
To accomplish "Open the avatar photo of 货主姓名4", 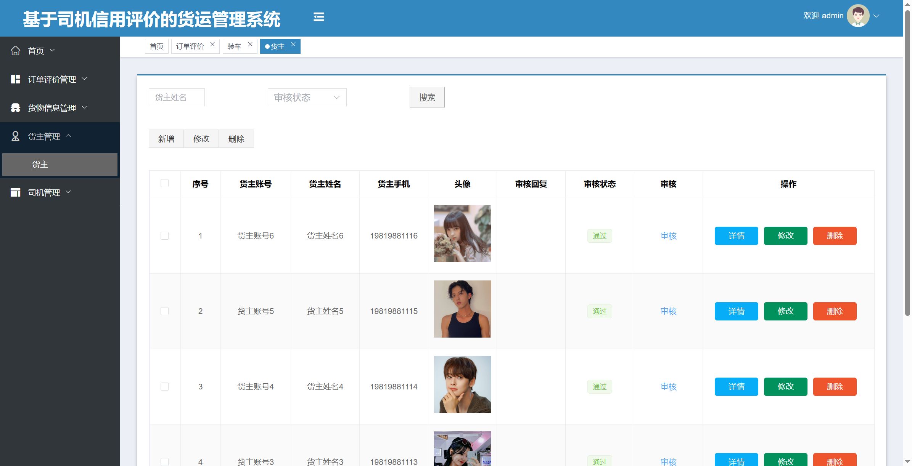I will click(462, 384).
